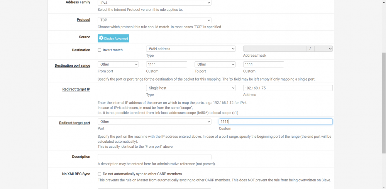Click the disabled Destination Address field

tap(275, 49)
